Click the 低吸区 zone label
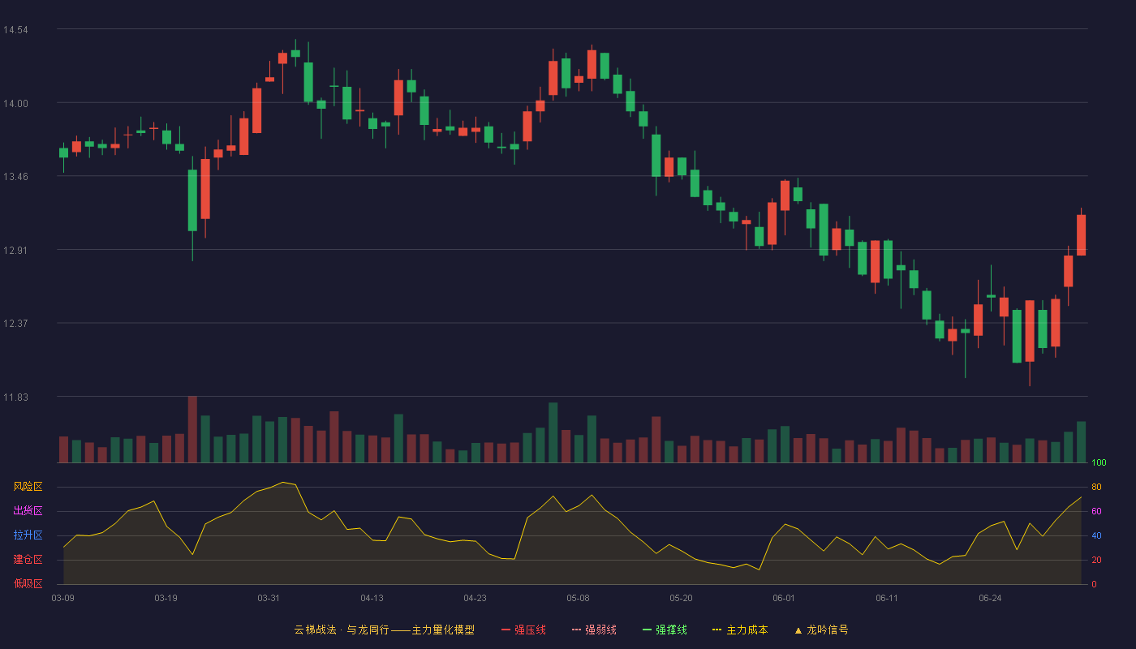Viewport: 1136px width, 649px height. (x=28, y=583)
